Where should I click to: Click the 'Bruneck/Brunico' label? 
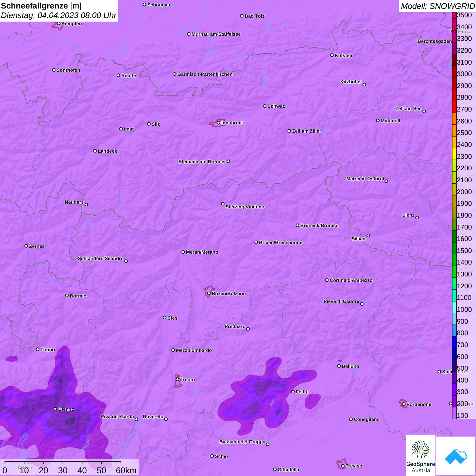(x=319, y=225)
